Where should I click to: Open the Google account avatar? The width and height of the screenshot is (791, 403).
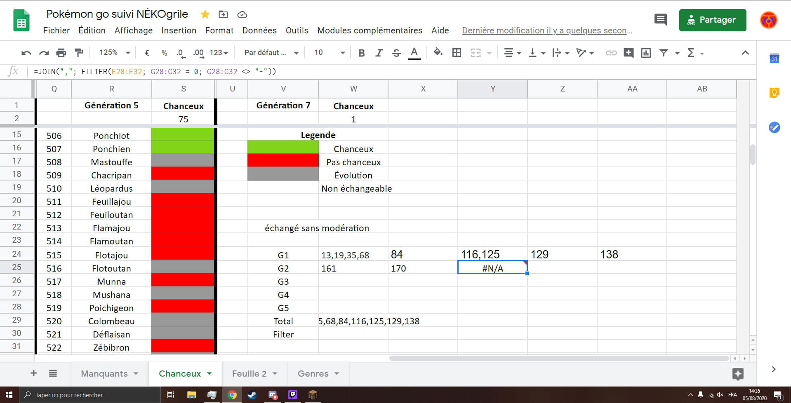[769, 20]
